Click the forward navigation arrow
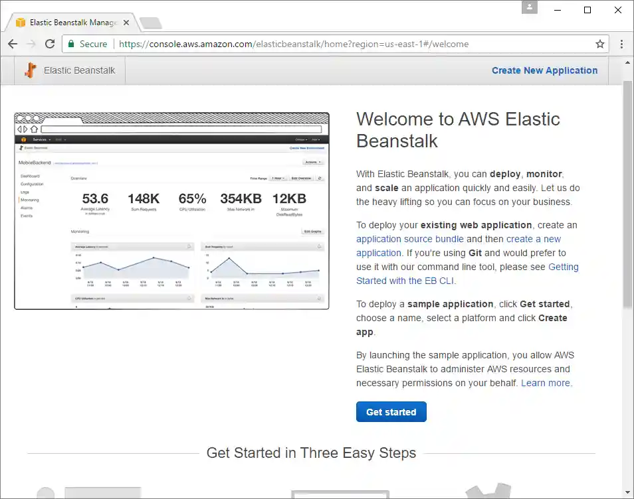 [31, 44]
